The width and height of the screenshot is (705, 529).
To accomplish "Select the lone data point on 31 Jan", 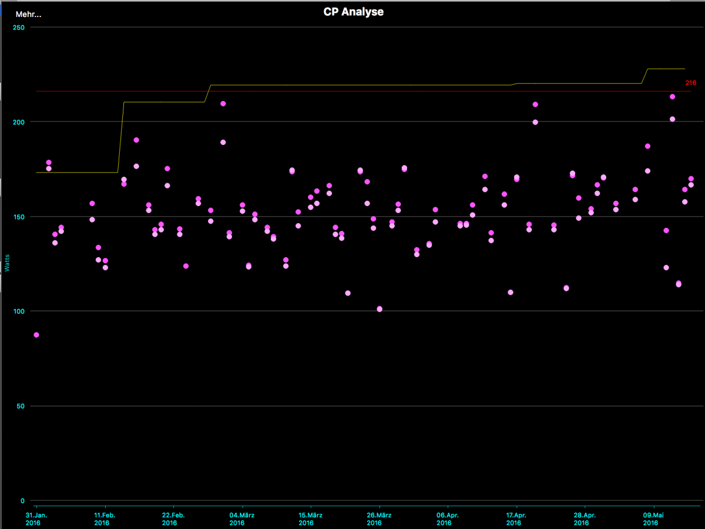I will point(36,335).
